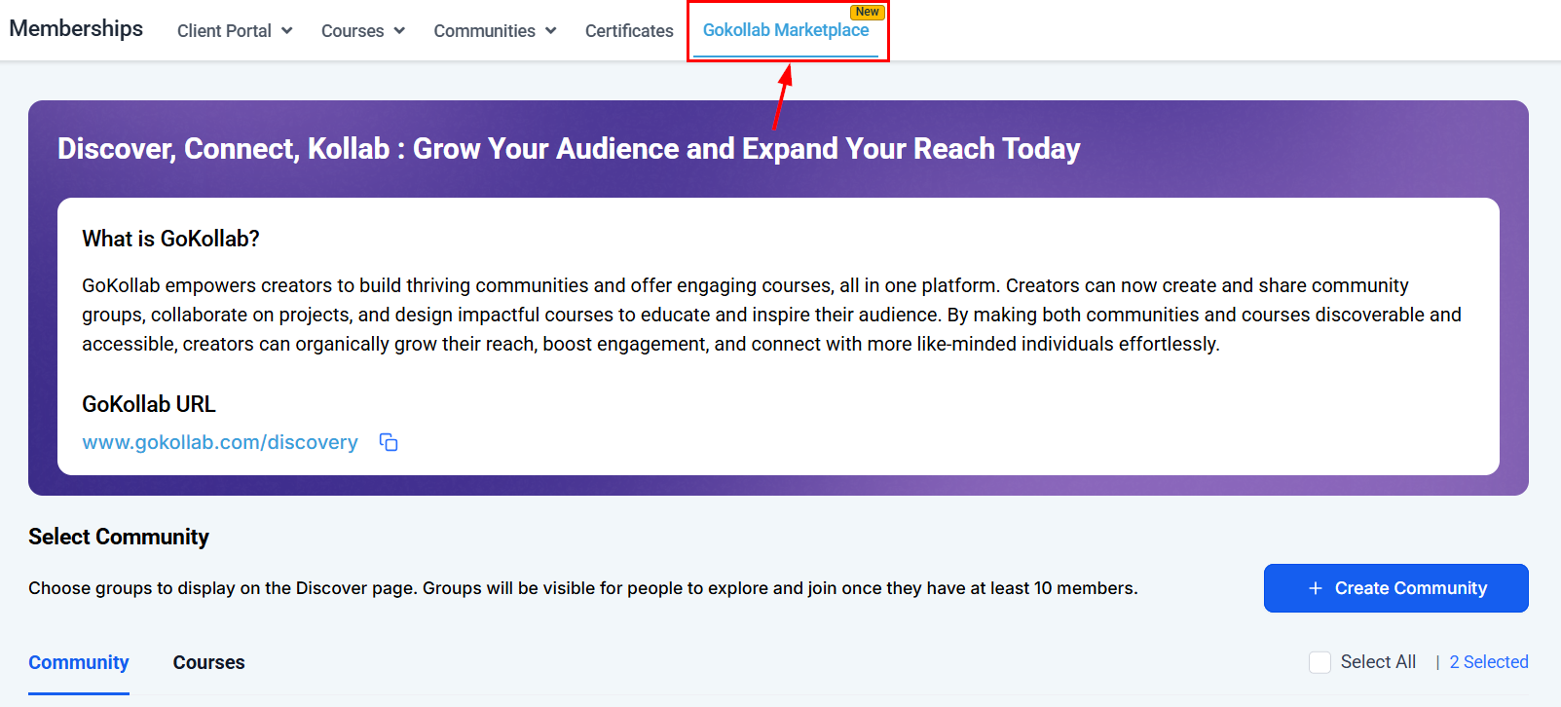
Task: Open the Certificates menu item
Action: [629, 31]
